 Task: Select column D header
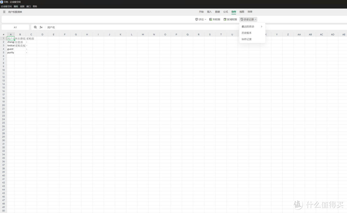pyautogui.click(x=42, y=35)
